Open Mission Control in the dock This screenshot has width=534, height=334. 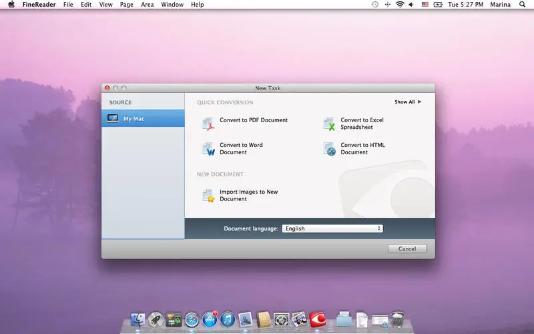pyautogui.click(x=174, y=320)
